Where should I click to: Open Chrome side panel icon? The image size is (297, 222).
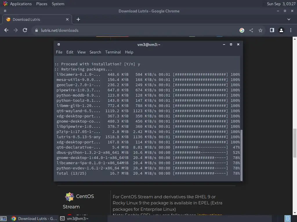point(272,30)
